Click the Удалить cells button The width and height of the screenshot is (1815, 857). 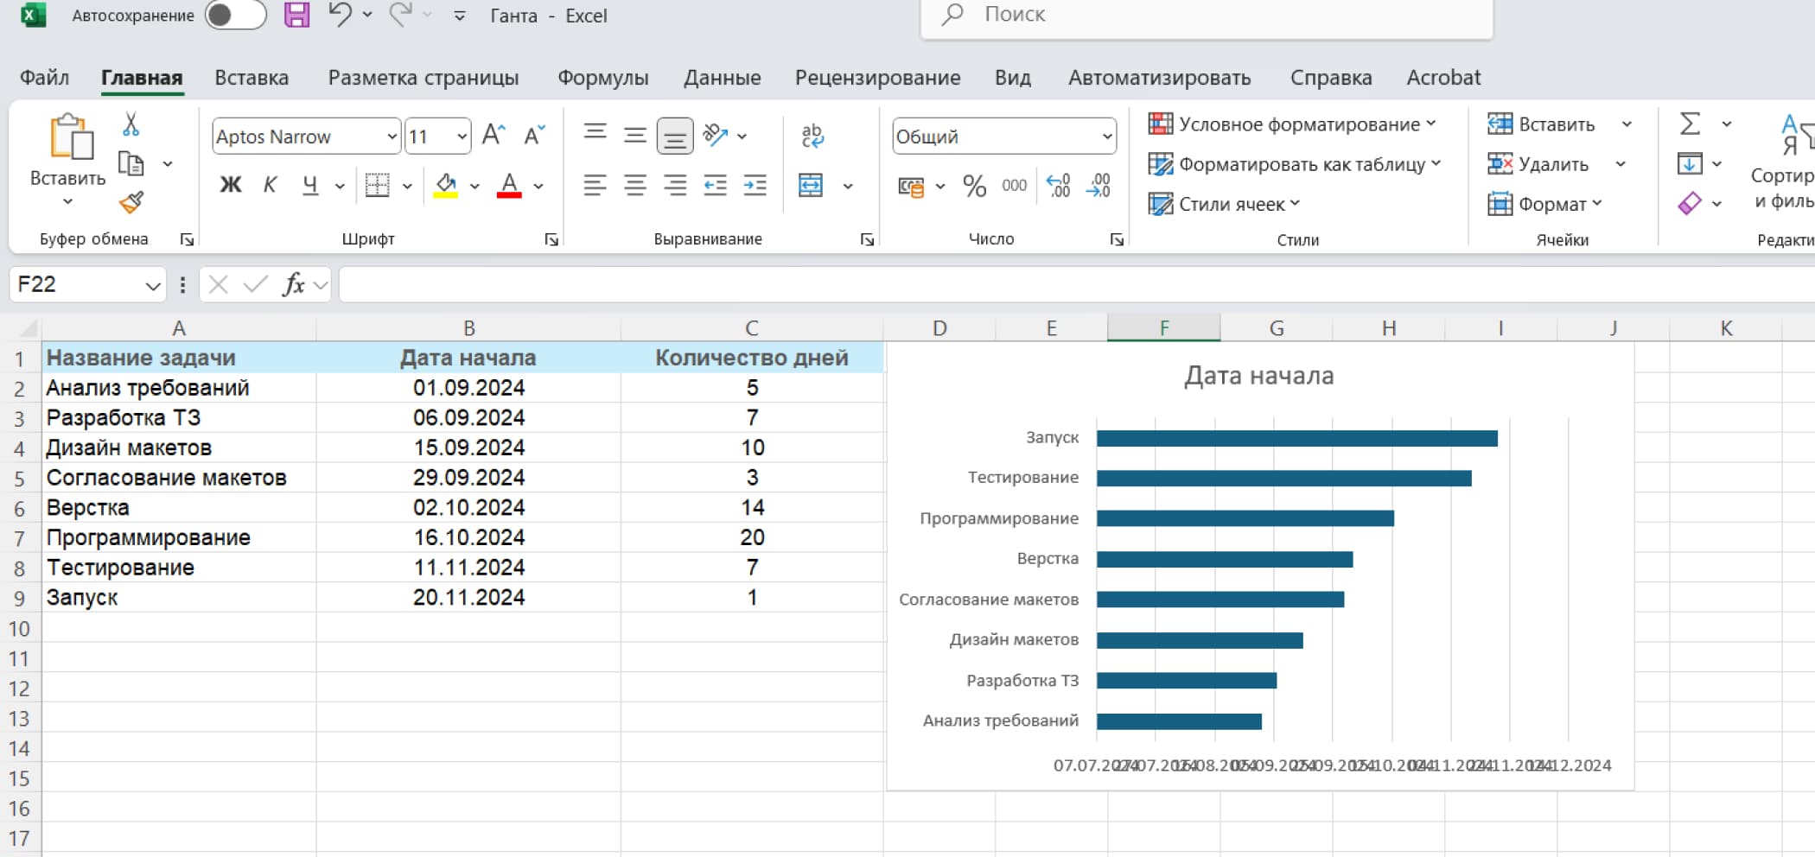[1538, 164]
